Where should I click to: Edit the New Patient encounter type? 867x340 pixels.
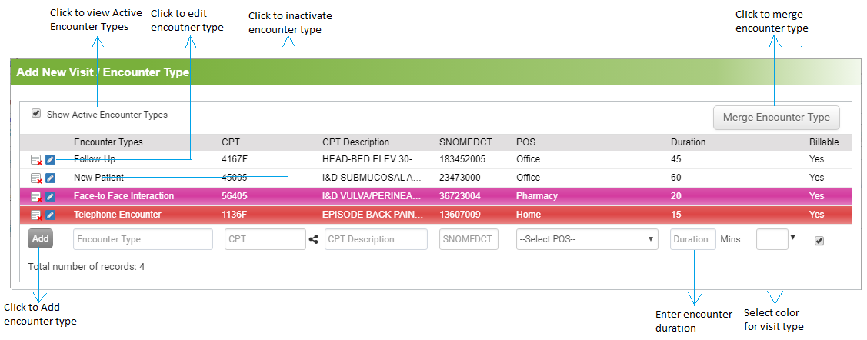pyautogui.click(x=50, y=178)
